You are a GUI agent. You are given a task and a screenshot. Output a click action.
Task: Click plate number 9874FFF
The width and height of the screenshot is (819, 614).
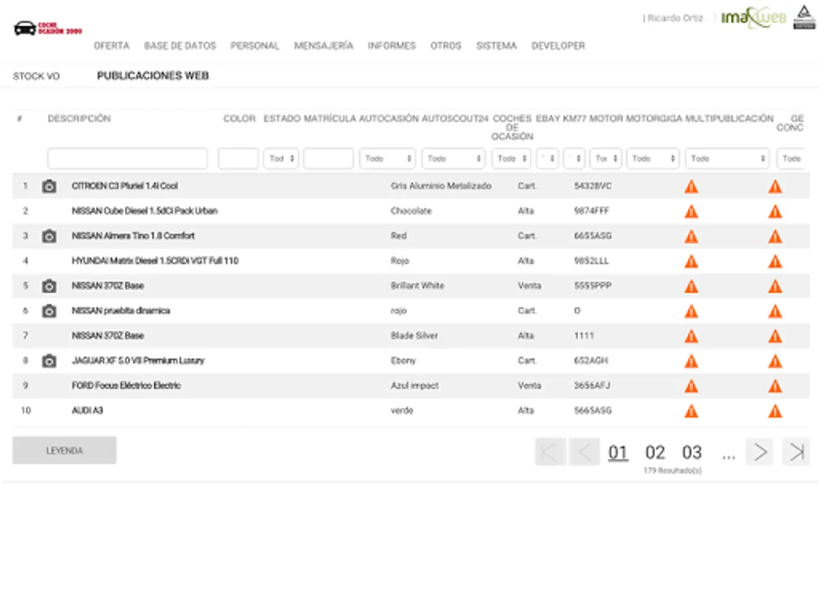click(x=592, y=211)
